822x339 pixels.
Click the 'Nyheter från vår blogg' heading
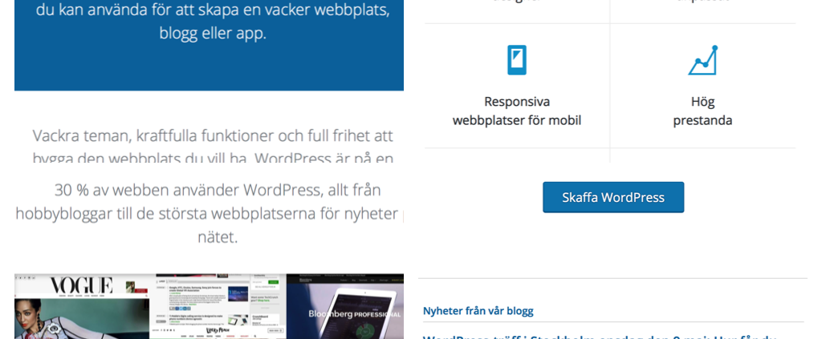(478, 311)
